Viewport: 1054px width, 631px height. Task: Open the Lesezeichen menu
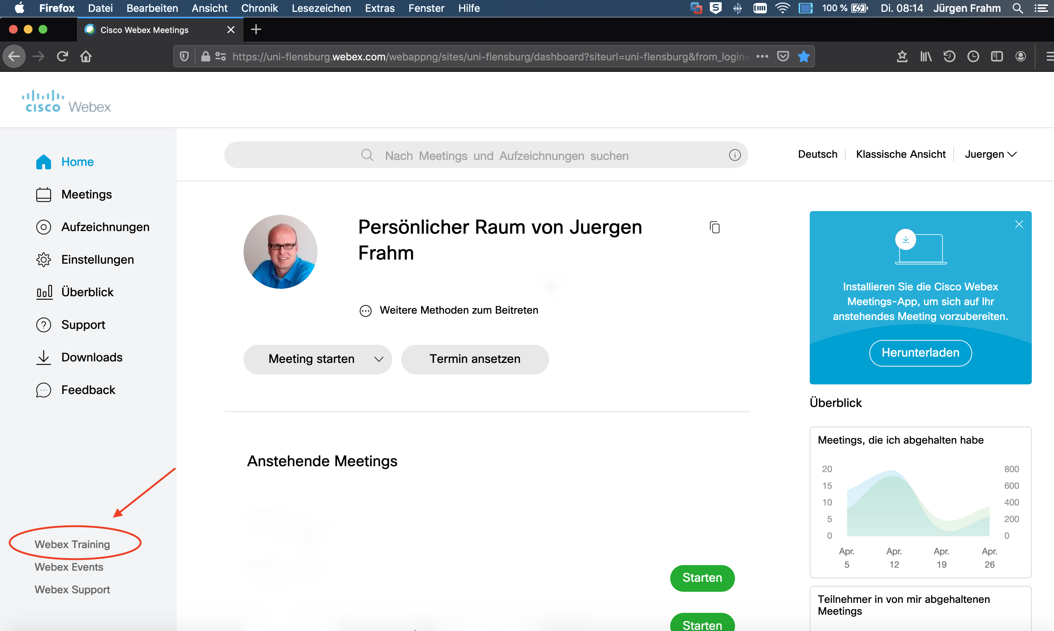tap(321, 8)
